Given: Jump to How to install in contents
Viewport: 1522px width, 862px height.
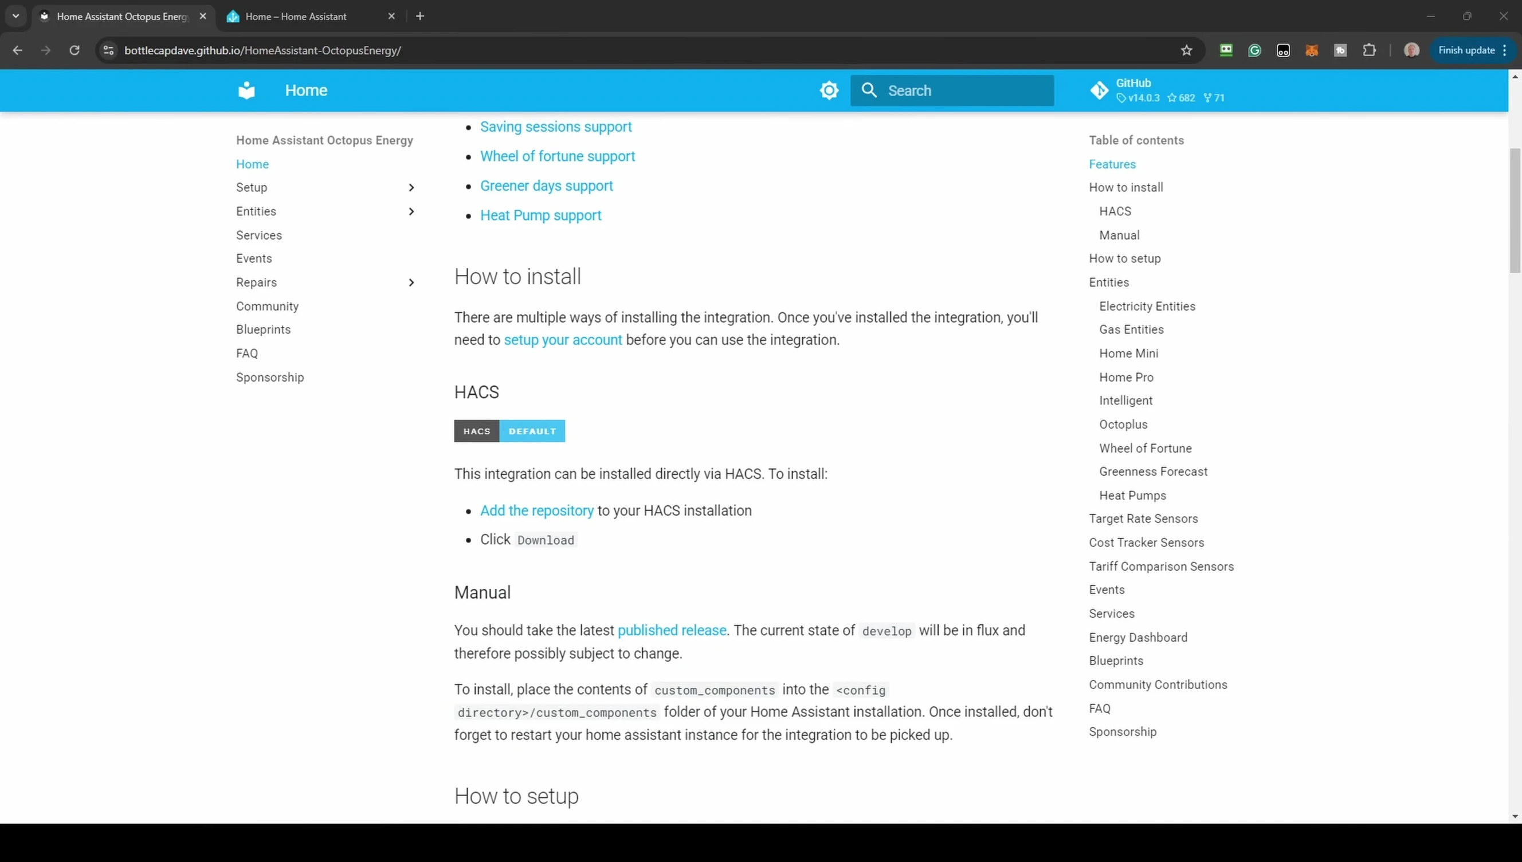Looking at the screenshot, I should coord(1125,188).
